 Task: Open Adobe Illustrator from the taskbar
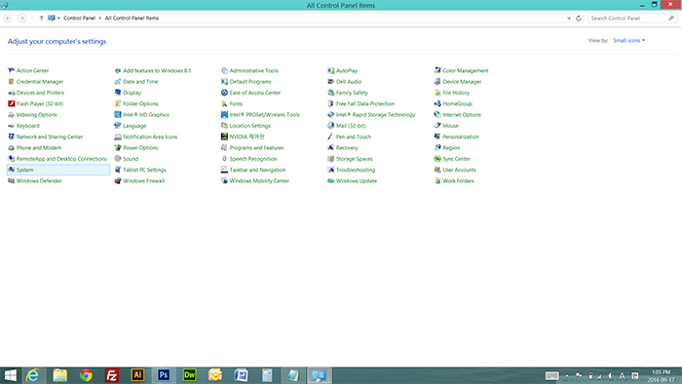(137, 375)
